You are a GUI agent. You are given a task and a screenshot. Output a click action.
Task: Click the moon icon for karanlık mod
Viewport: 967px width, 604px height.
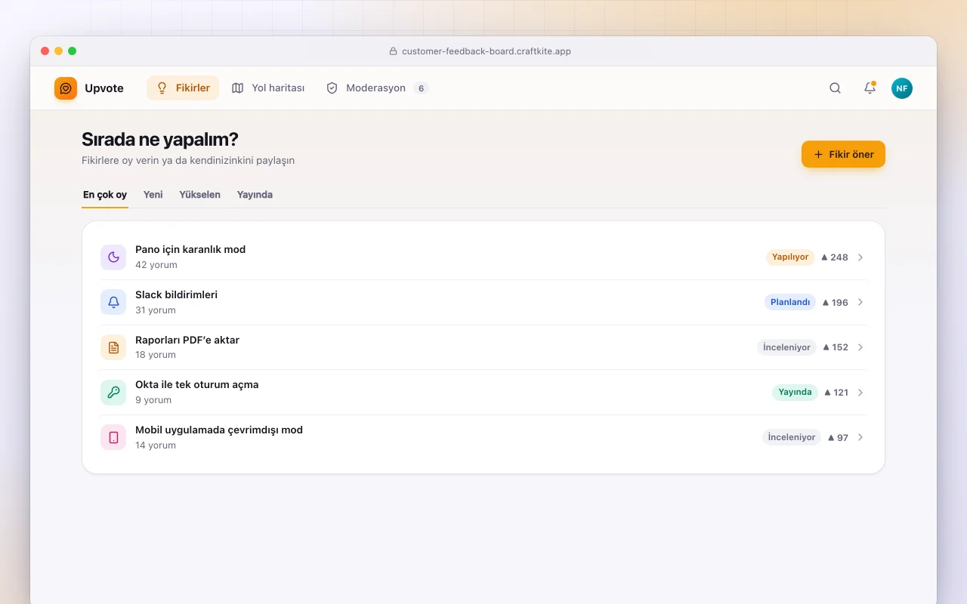click(x=113, y=257)
